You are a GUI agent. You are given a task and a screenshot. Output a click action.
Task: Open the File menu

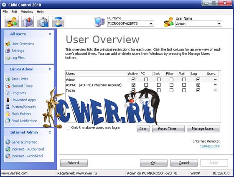5,12
